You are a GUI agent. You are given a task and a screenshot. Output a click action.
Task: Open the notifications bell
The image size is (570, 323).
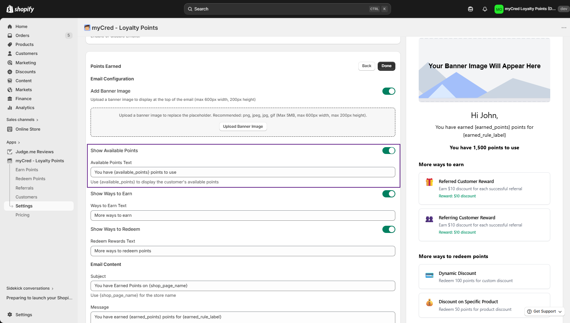coord(485,9)
